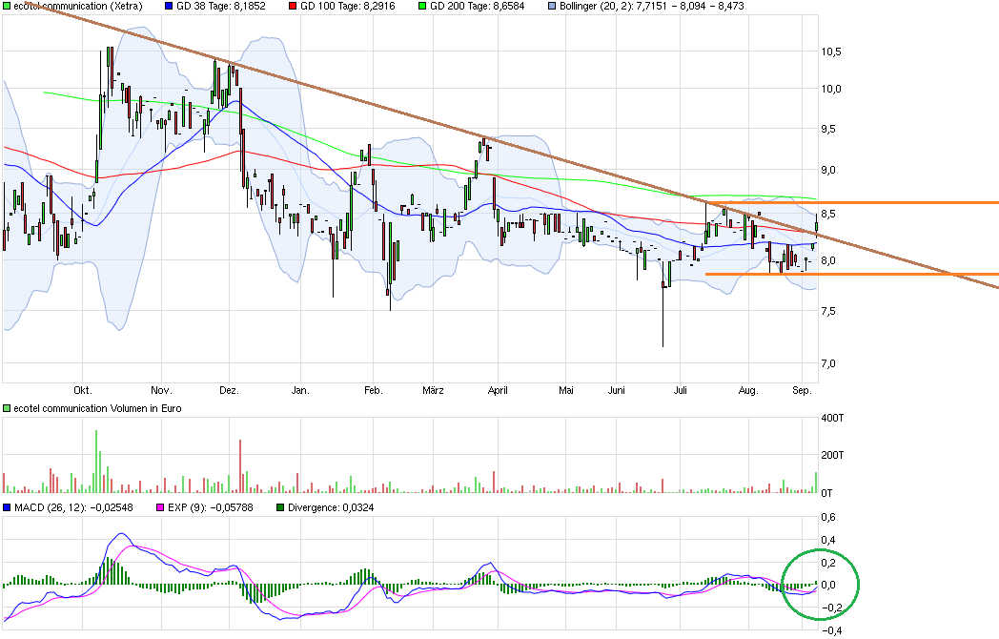The image size is (999, 639).
Task: Click the 'März' month axis label
Action: click(433, 390)
